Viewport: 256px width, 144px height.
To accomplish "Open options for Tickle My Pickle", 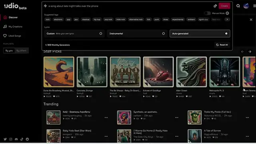I will (247, 118).
